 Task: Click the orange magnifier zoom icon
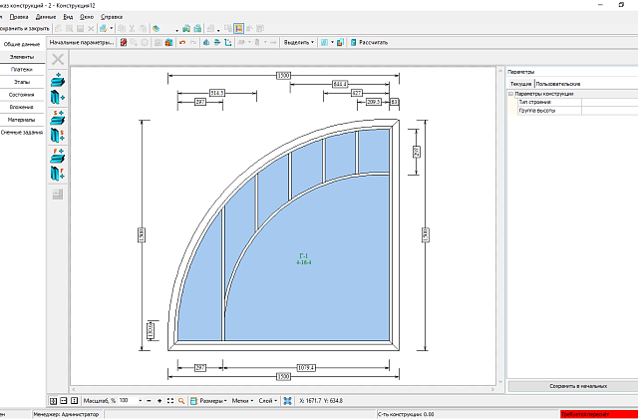pos(181,401)
